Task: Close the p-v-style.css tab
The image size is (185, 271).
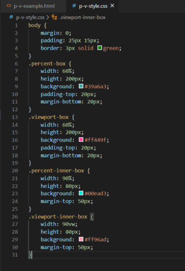Action: (112, 6)
